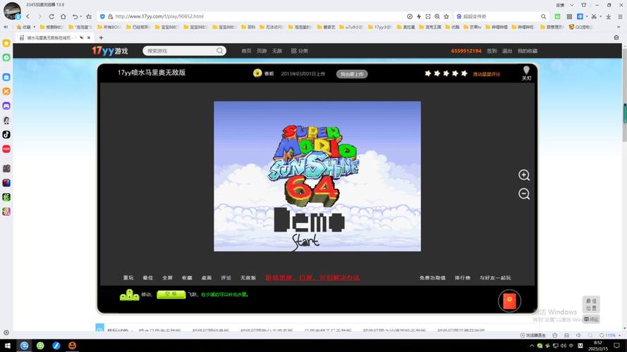Click the 我也要上传 upload button
Screen dimensions: 627x352
click(352, 74)
